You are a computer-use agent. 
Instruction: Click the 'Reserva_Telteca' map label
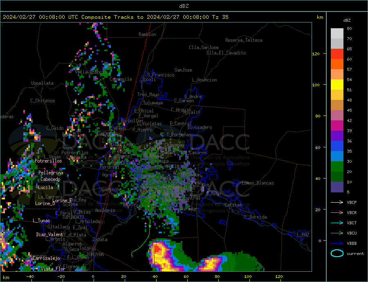pyautogui.click(x=244, y=40)
